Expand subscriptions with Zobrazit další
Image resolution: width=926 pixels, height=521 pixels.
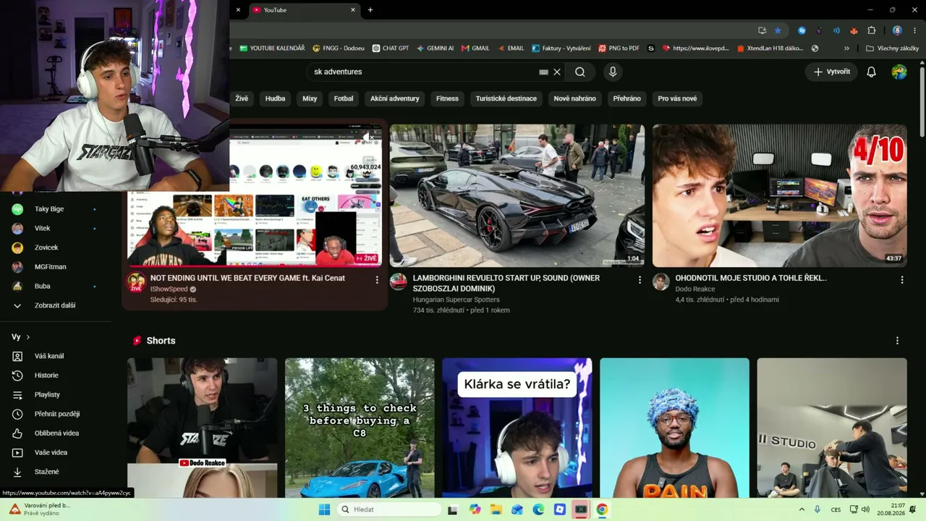tap(55, 305)
